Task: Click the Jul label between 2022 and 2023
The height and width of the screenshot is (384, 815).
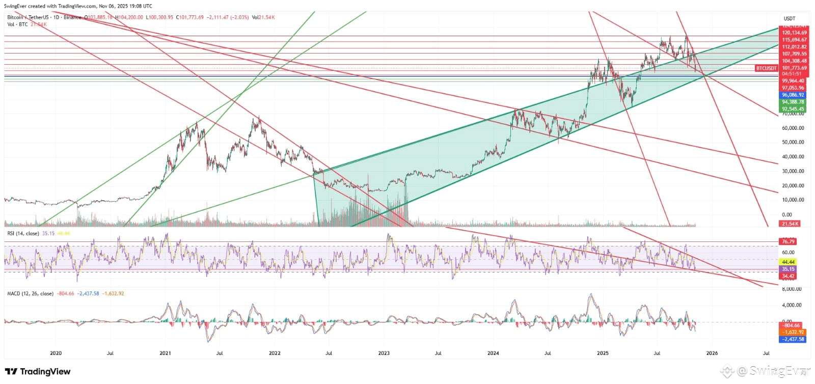Action: click(x=329, y=353)
